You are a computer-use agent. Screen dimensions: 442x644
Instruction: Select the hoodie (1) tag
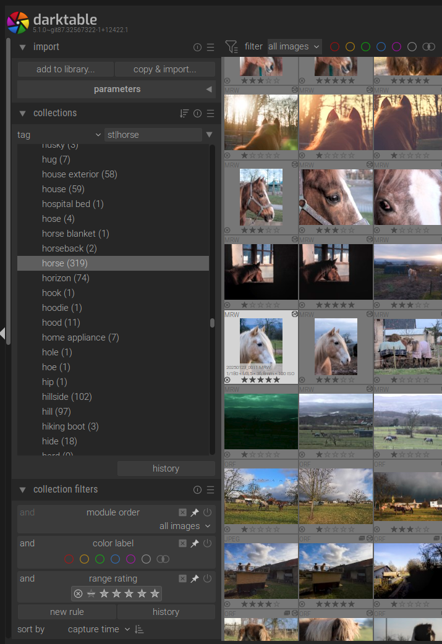click(x=113, y=308)
